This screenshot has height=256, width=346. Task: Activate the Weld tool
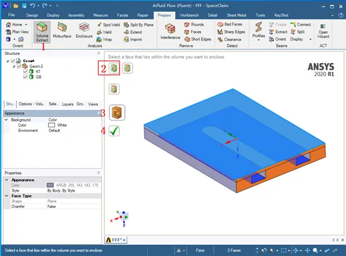104,32
